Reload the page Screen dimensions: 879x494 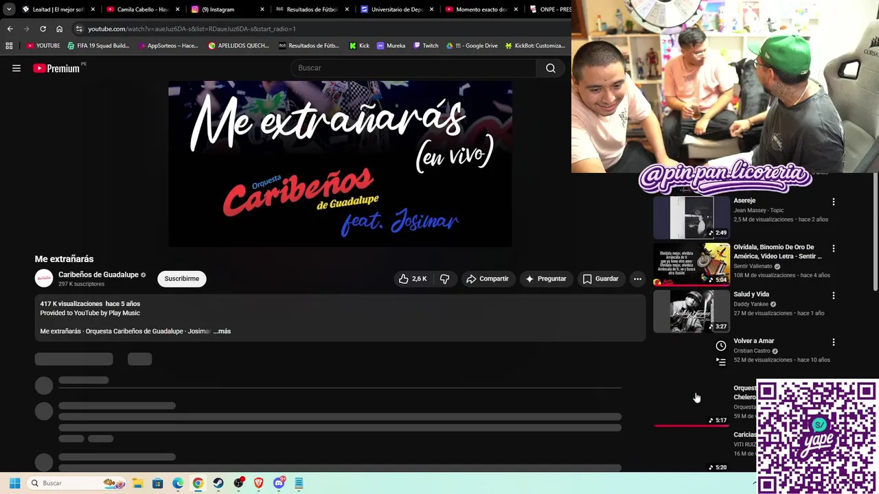coord(43,29)
